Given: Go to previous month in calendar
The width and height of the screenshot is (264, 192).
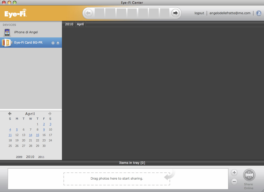Looking at the screenshot, I should [10, 114].
